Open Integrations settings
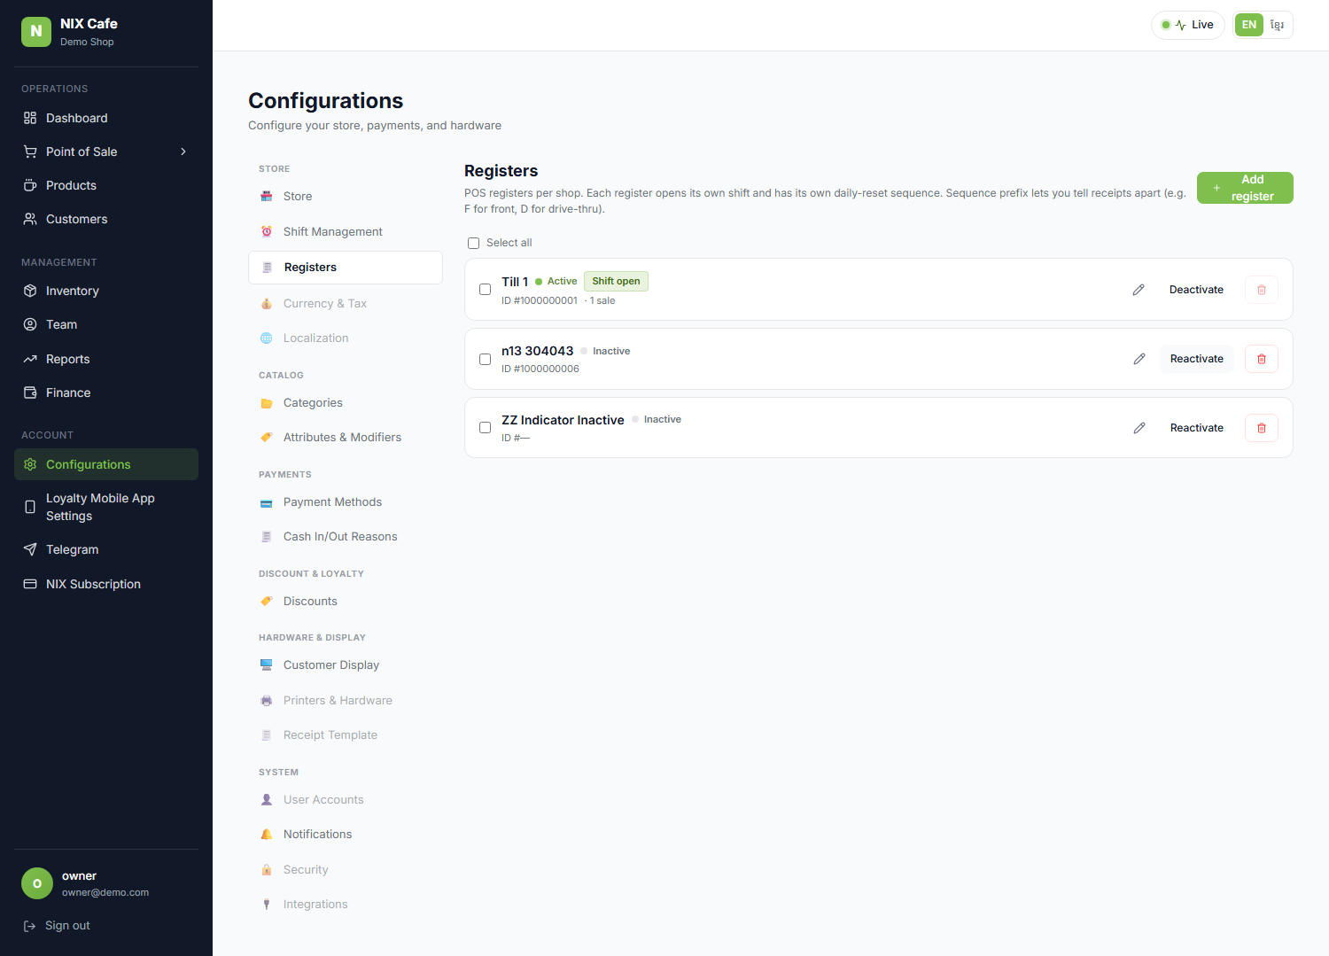 (x=346, y=905)
